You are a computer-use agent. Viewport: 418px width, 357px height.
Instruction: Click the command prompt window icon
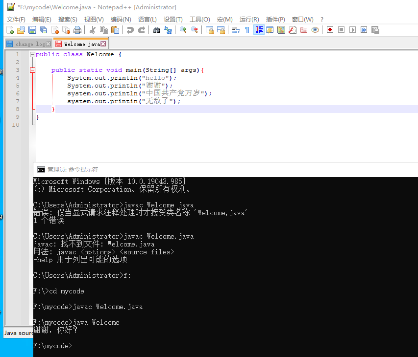click(41, 170)
